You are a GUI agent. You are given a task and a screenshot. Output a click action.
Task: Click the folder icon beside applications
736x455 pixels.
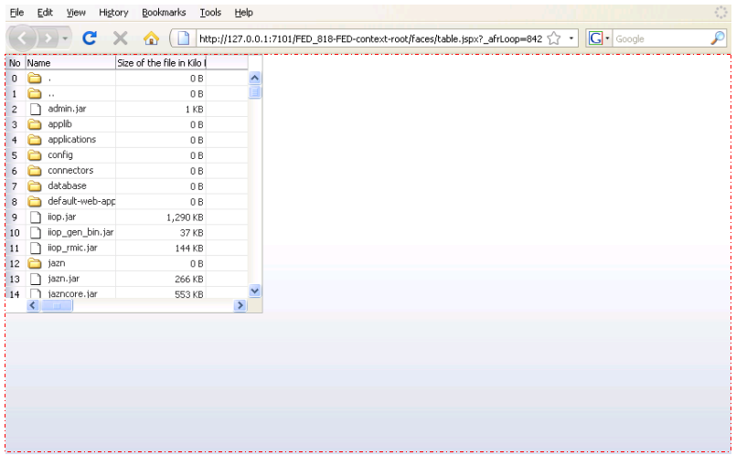point(34,140)
